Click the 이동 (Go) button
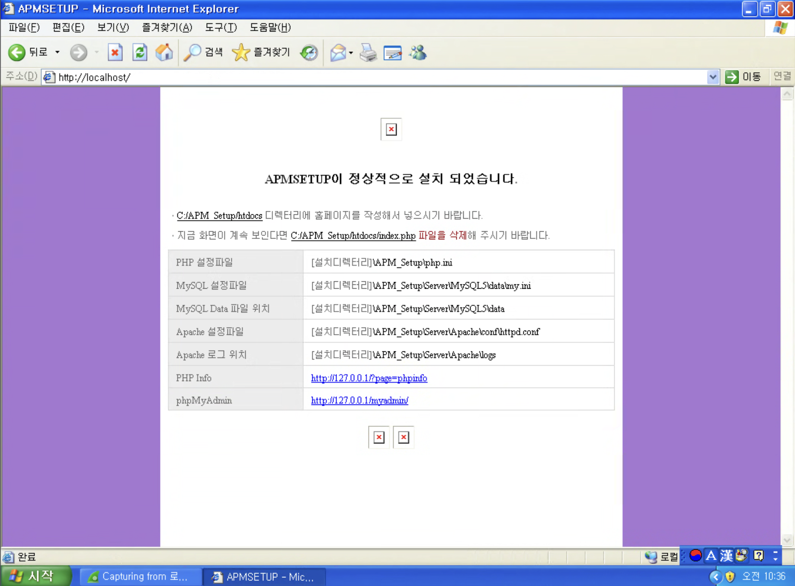The width and height of the screenshot is (795, 586). pos(743,77)
